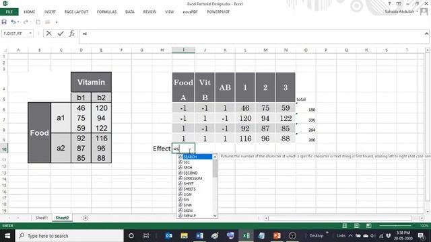Add a new sheet with plus icon
Viewport: 431px width, 242px height.
(86, 218)
